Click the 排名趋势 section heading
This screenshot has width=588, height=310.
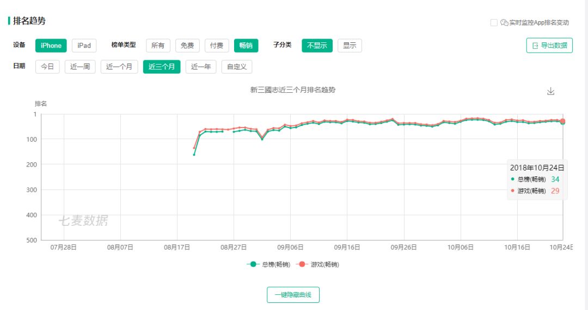[x=29, y=21]
